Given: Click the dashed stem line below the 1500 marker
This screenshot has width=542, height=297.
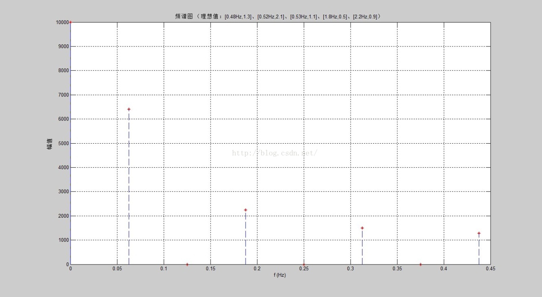Looking at the screenshot, I should [x=362, y=247].
